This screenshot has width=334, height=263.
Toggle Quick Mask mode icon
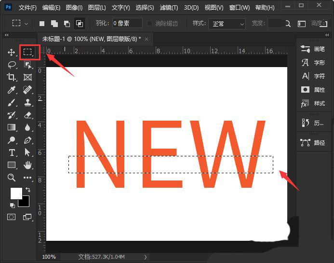[11, 217]
